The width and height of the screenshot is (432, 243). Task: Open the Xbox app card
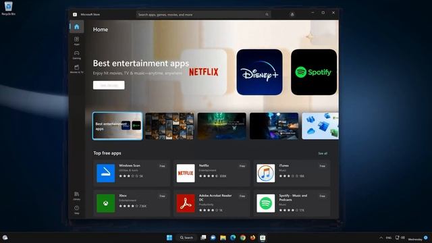coord(132,203)
